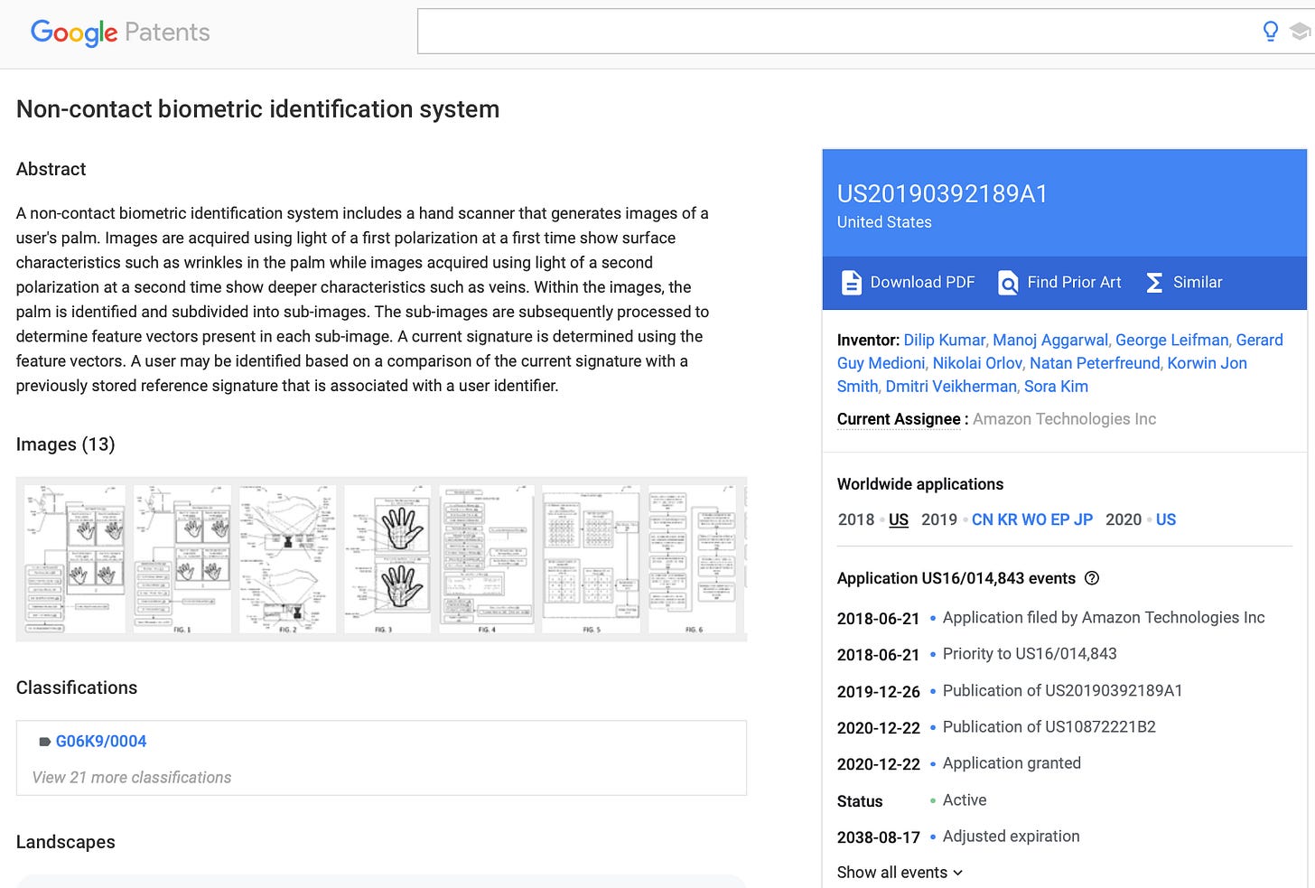Open FIG. 3 palm image thumbnail

[388, 559]
